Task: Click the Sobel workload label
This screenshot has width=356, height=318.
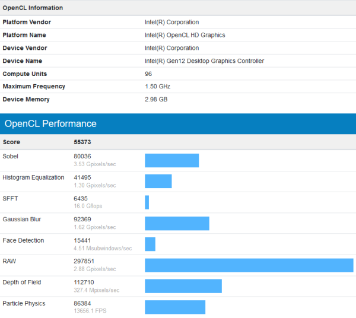Action: click(10, 156)
